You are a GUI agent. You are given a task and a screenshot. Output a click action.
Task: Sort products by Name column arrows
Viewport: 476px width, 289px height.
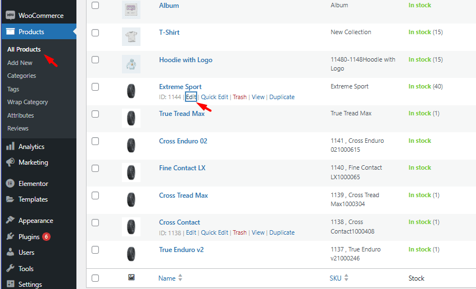point(180,278)
